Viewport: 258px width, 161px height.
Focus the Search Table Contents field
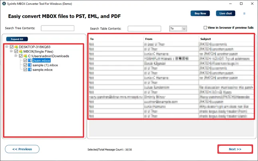pos(144,29)
